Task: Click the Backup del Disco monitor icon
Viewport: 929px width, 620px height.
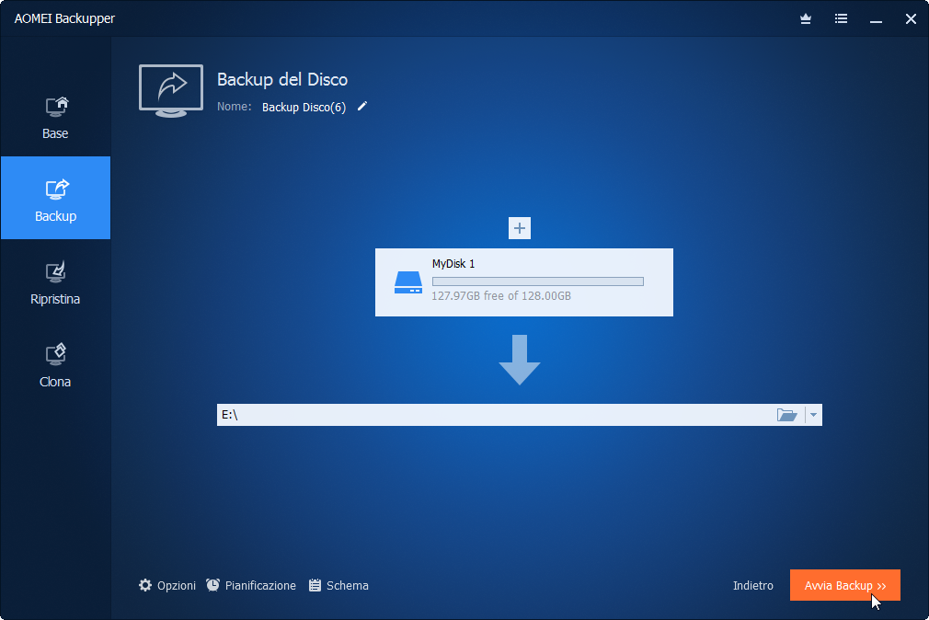Action: (x=171, y=91)
